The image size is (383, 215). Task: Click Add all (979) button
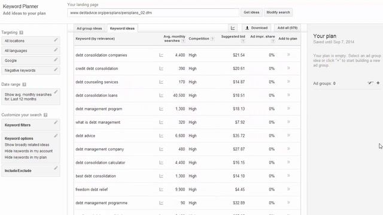(287, 28)
